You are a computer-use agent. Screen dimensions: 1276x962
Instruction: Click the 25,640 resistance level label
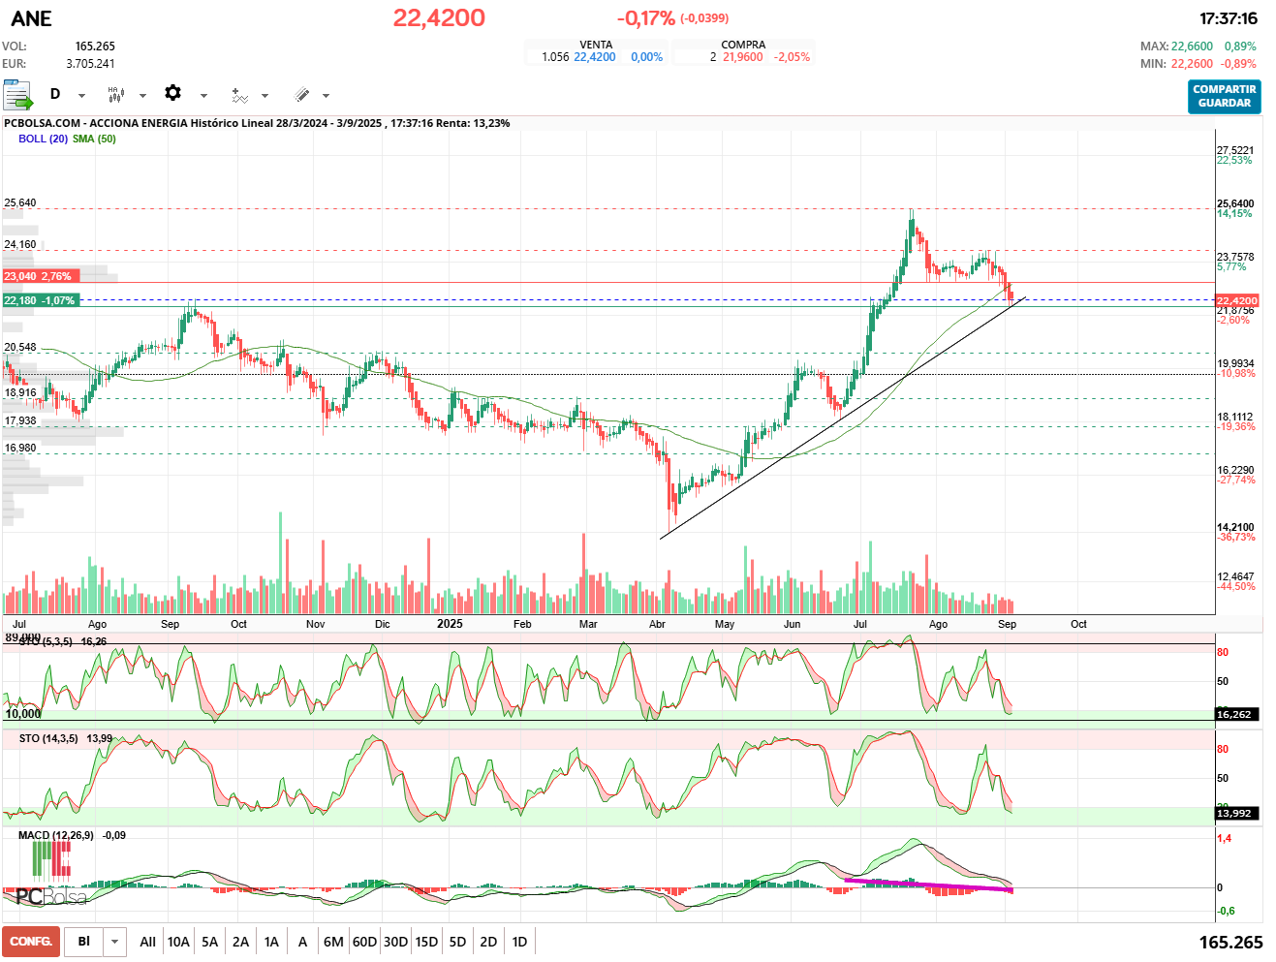(20, 202)
